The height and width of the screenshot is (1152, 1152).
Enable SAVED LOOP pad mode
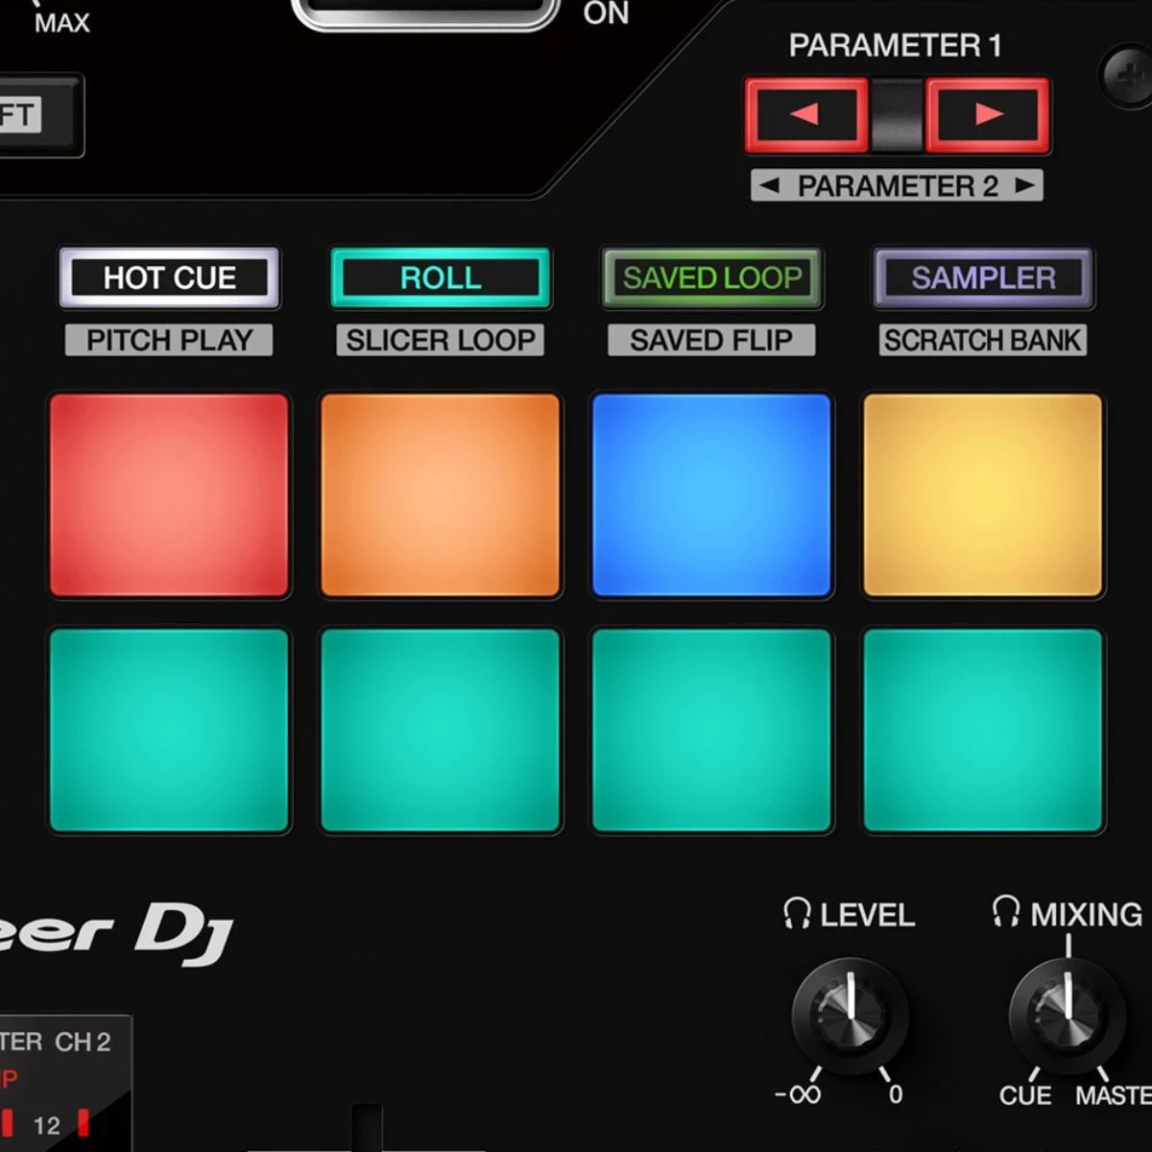[711, 278]
